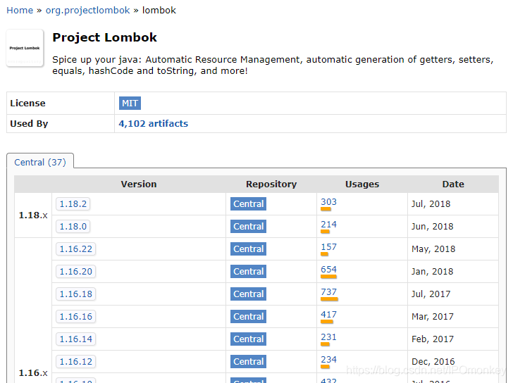Click the License row label
This screenshot has height=383, width=513.
[x=27, y=103]
